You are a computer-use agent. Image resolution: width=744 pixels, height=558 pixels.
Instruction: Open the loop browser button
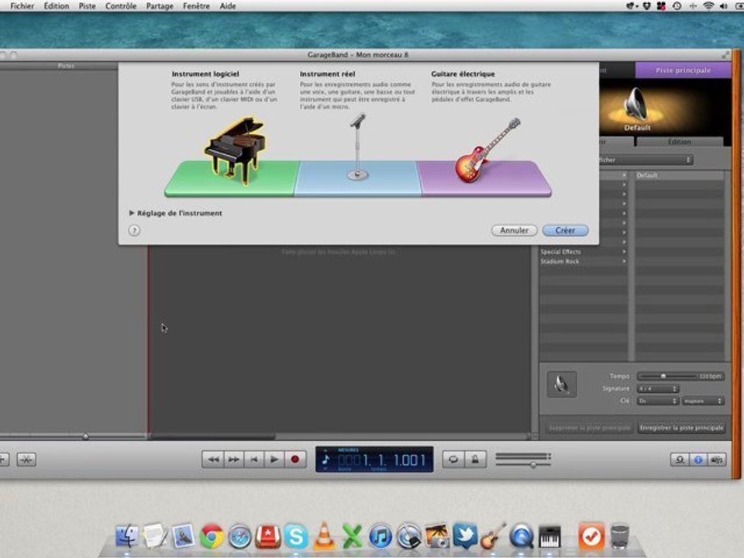(680, 460)
